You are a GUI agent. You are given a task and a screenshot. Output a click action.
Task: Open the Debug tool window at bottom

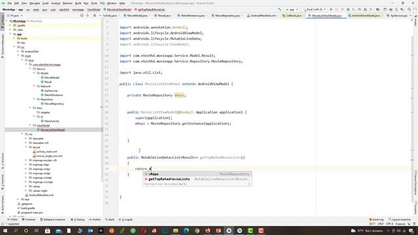click(x=78, y=219)
